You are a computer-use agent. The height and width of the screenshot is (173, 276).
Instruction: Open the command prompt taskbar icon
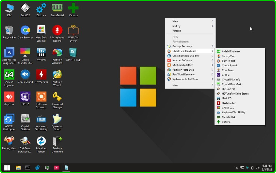click(28, 168)
